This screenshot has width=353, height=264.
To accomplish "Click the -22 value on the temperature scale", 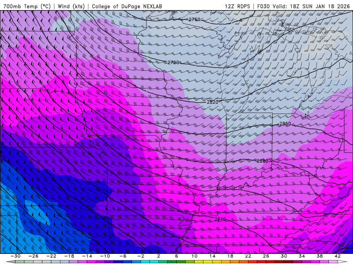I will (51, 256).
